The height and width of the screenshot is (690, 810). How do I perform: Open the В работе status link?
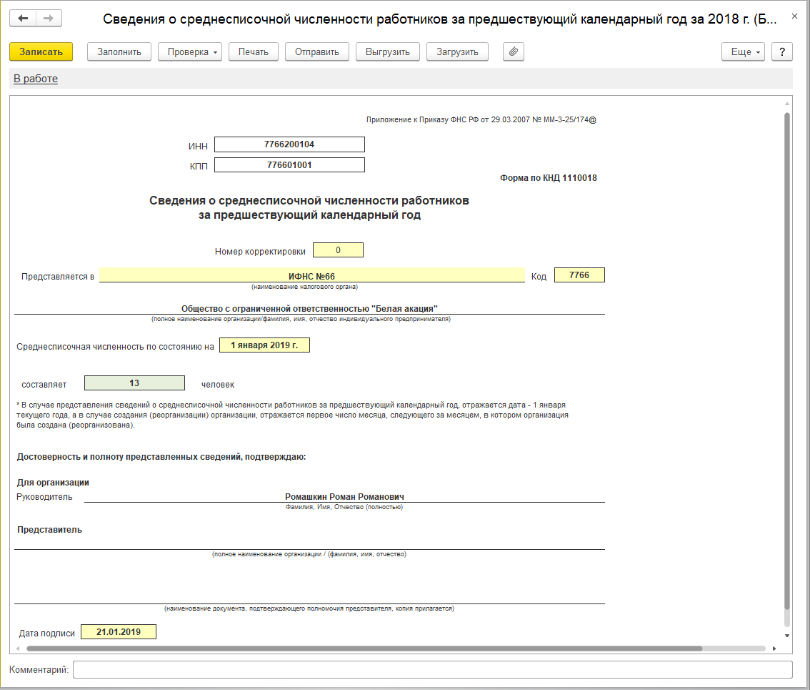[36, 79]
